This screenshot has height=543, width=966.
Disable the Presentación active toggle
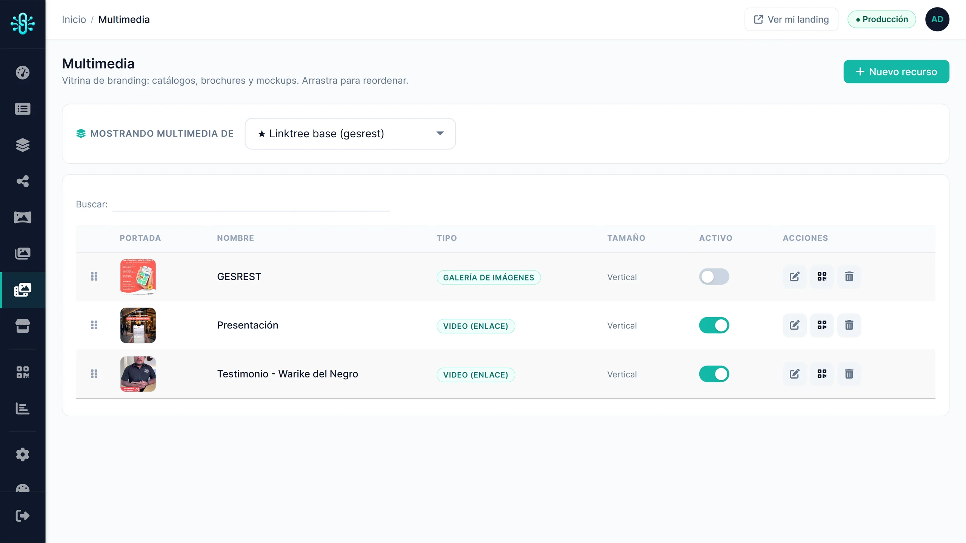point(714,325)
